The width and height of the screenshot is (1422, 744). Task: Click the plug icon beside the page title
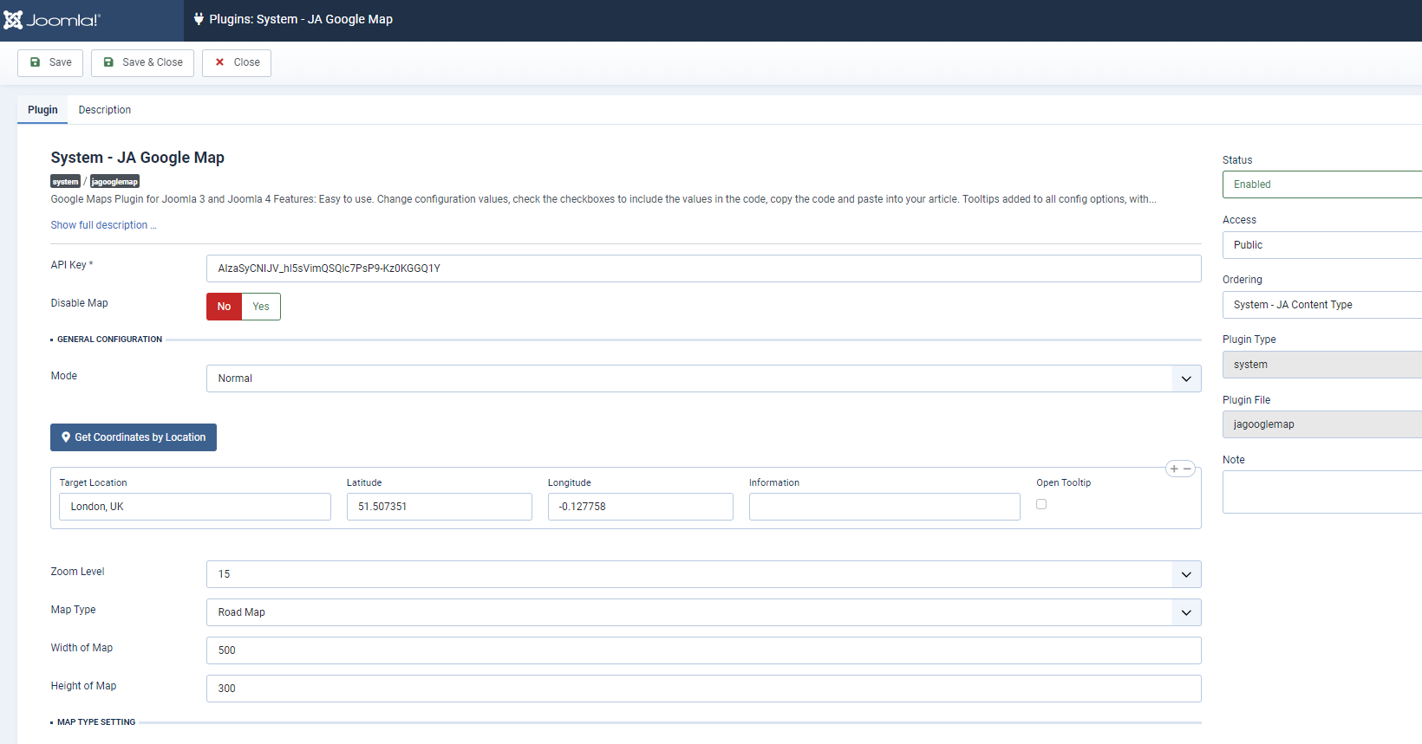(199, 19)
